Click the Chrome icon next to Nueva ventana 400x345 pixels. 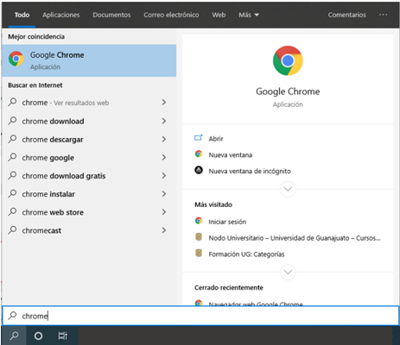coord(199,154)
